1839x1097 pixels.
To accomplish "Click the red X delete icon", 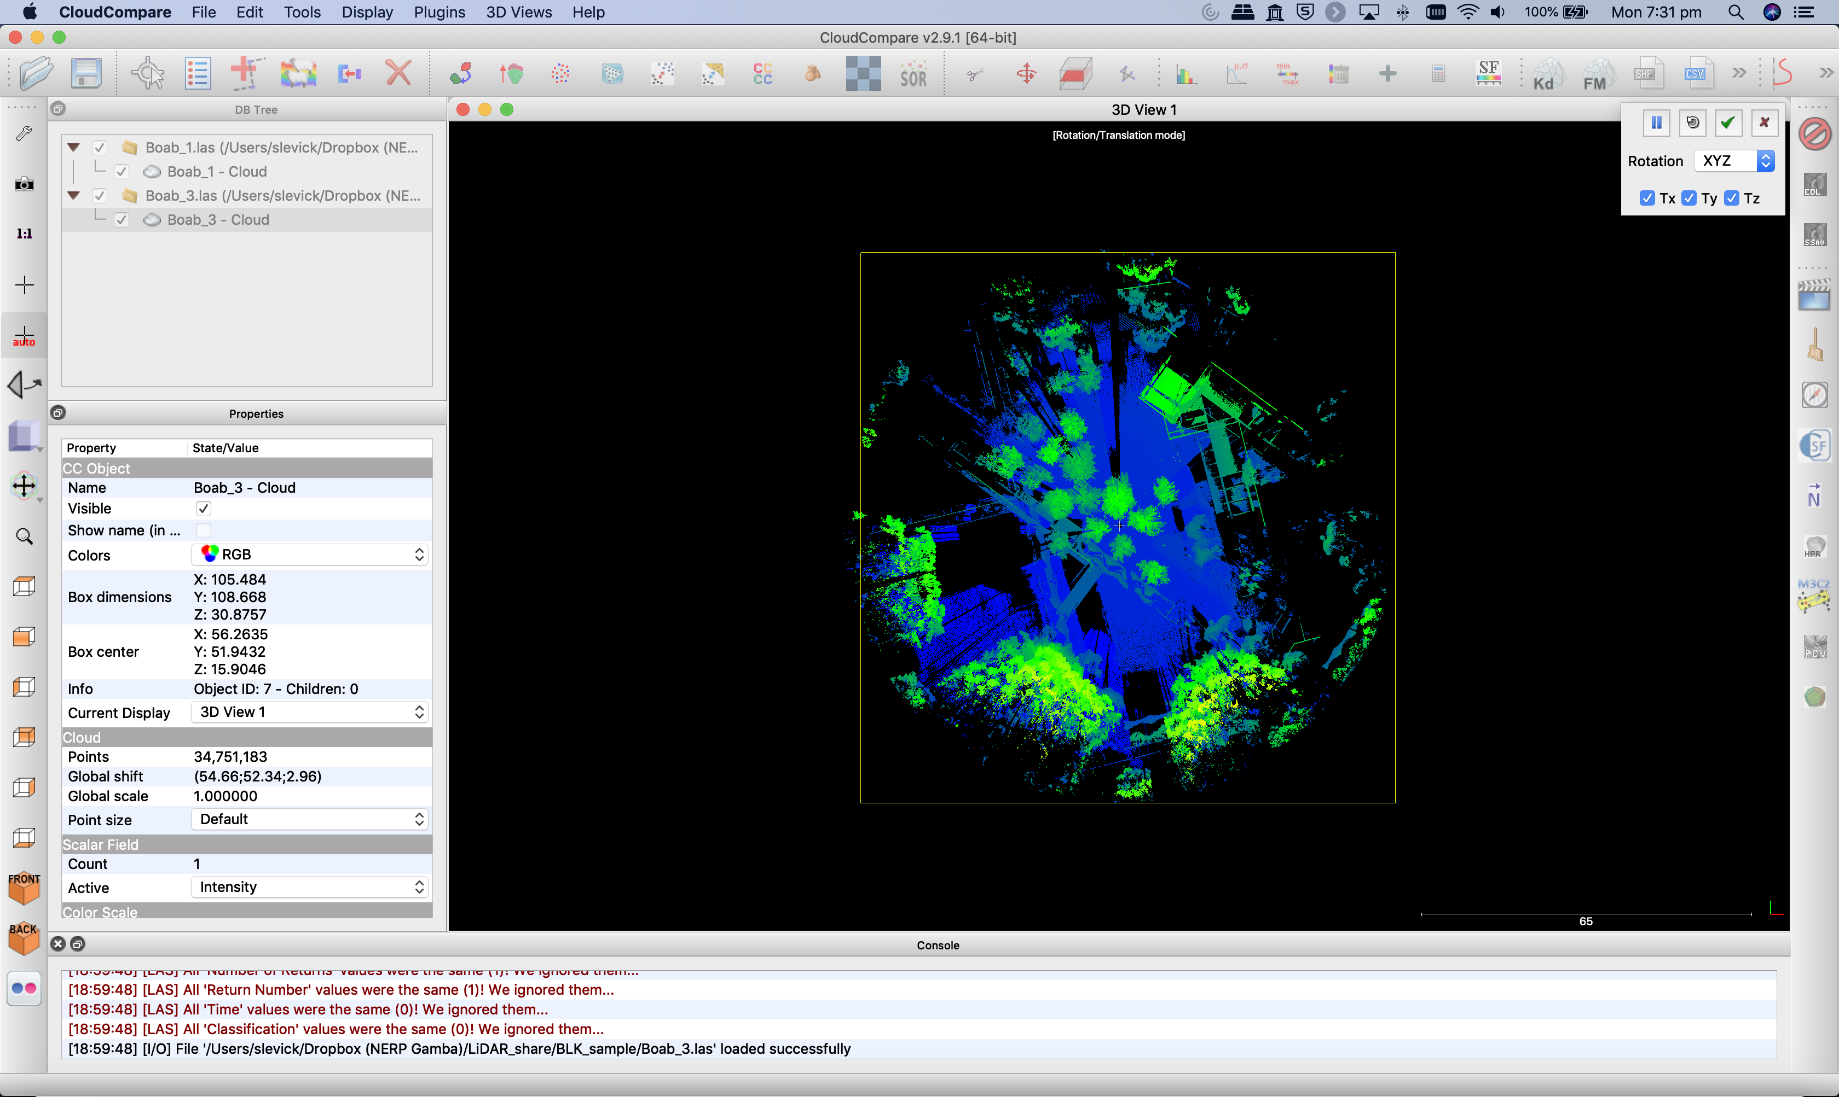I will pos(398,73).
